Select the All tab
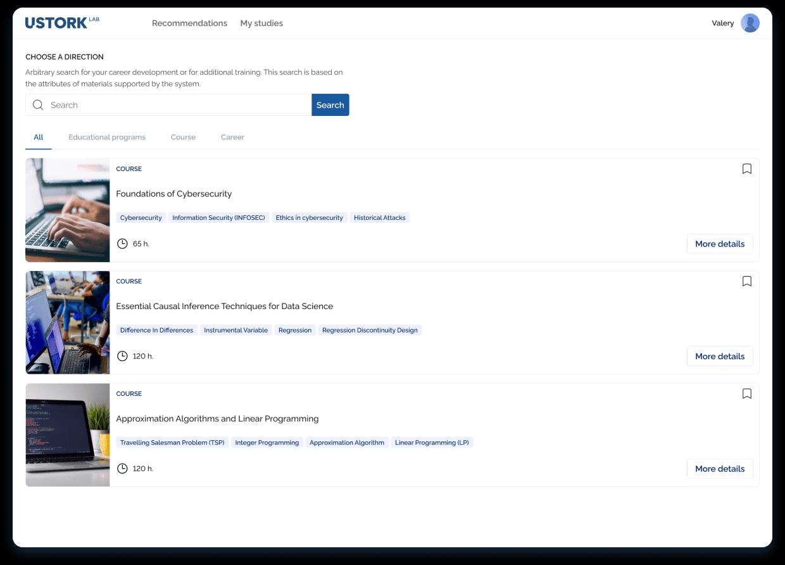This screenshot has width=785, height=565. (39, 137)
